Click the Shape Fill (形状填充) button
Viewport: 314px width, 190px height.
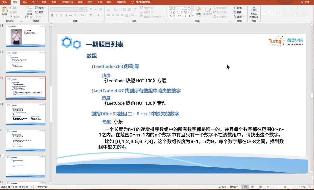[220, 8]
